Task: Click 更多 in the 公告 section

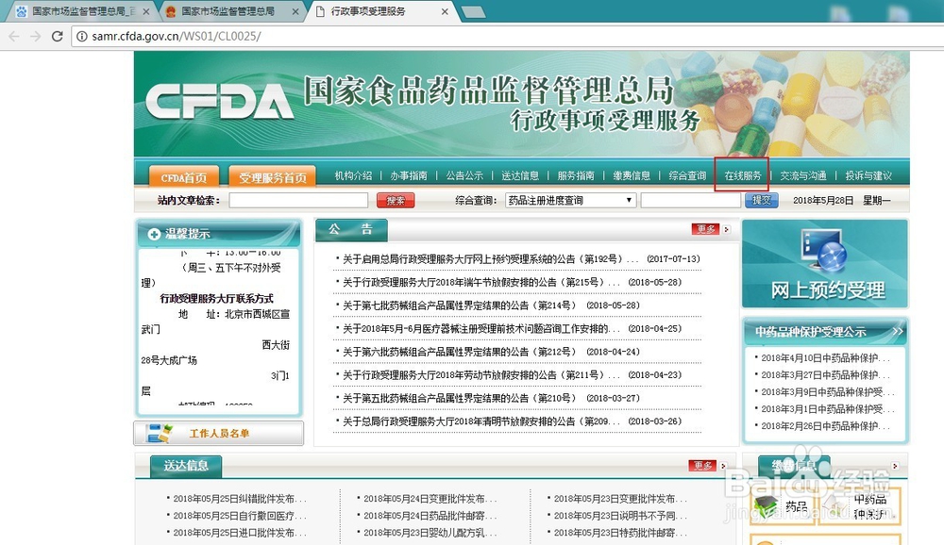Action: point(706,229)
